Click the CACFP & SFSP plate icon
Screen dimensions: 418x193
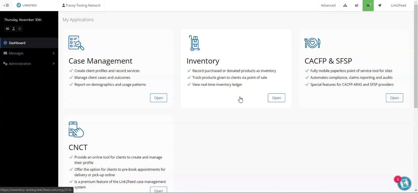coord(312,43)
